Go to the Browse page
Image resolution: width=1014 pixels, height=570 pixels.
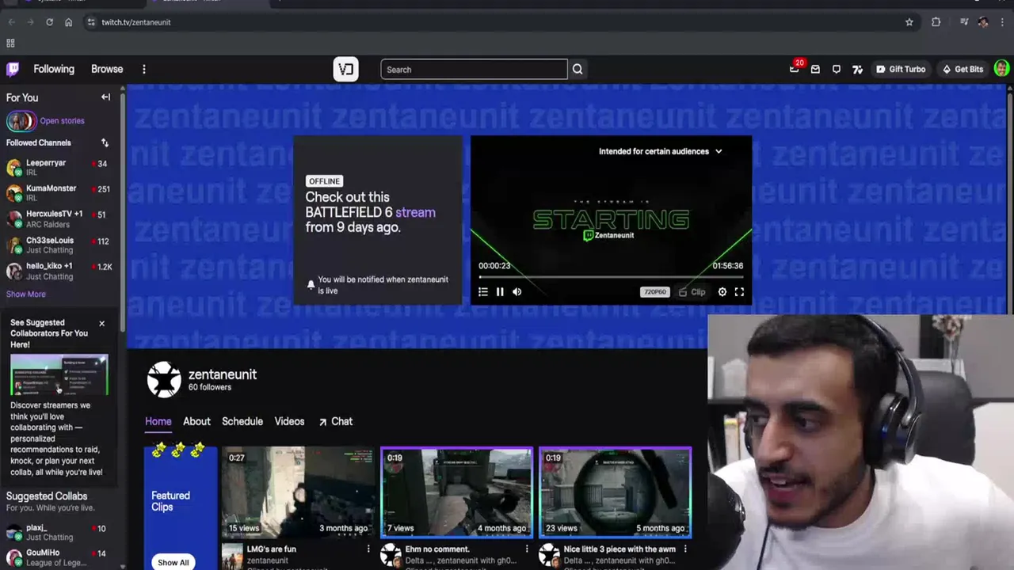107,69
